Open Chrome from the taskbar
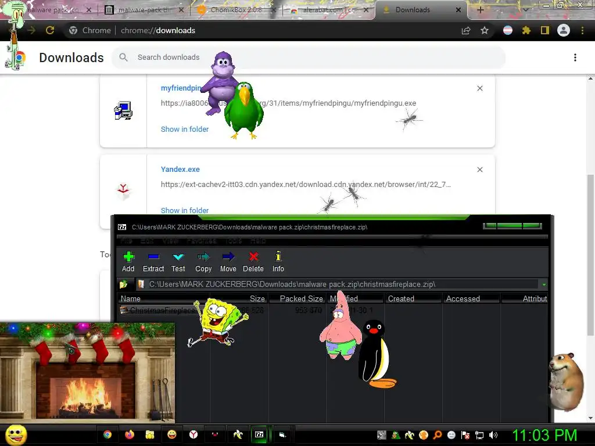The width and height of the screenshot is (595, 446). (107, 434)
